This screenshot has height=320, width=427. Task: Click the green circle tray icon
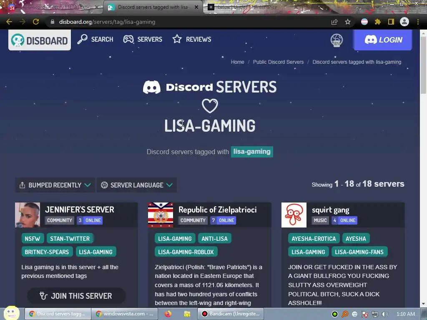[335, 314]
